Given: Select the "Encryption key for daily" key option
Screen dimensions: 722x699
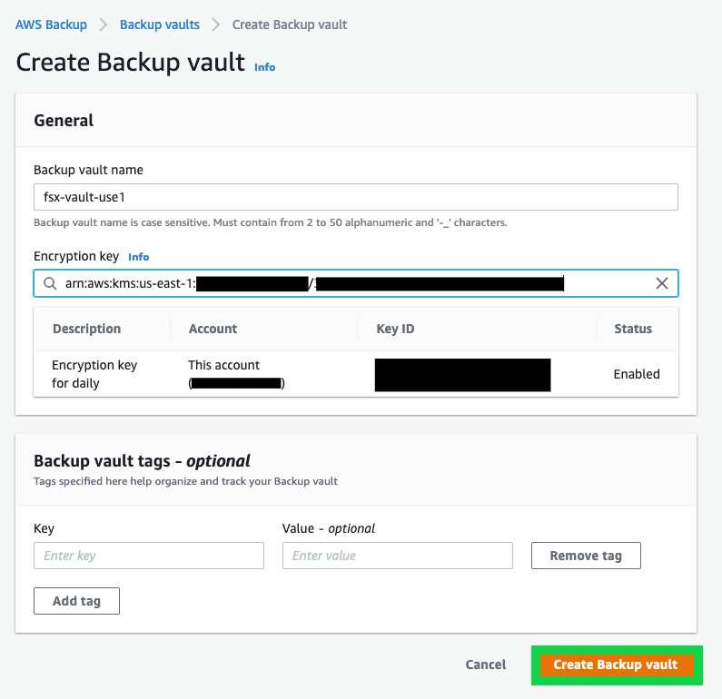Looking at the screenshot, I should click(94, 374).
